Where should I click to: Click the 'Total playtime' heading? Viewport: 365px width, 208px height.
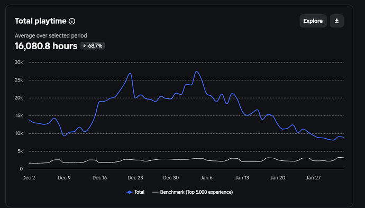pyautogui.click(x=41, y=21)
